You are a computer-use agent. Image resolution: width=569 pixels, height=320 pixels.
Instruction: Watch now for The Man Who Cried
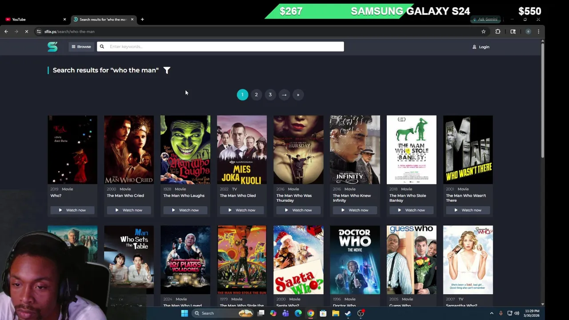click(129, 210)
